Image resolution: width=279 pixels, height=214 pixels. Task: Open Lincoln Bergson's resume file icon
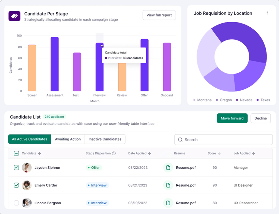click(168, 203)
